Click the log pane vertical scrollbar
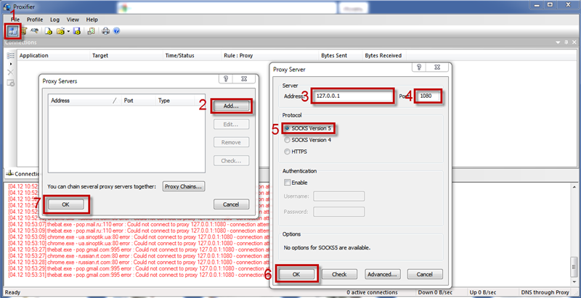Screen dimensions: 581x298 coord(574,234)
